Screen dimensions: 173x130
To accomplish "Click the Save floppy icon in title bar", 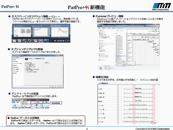I will pos(16,100).
